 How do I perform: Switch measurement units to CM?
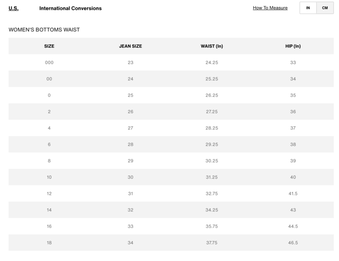pos(325,8)
